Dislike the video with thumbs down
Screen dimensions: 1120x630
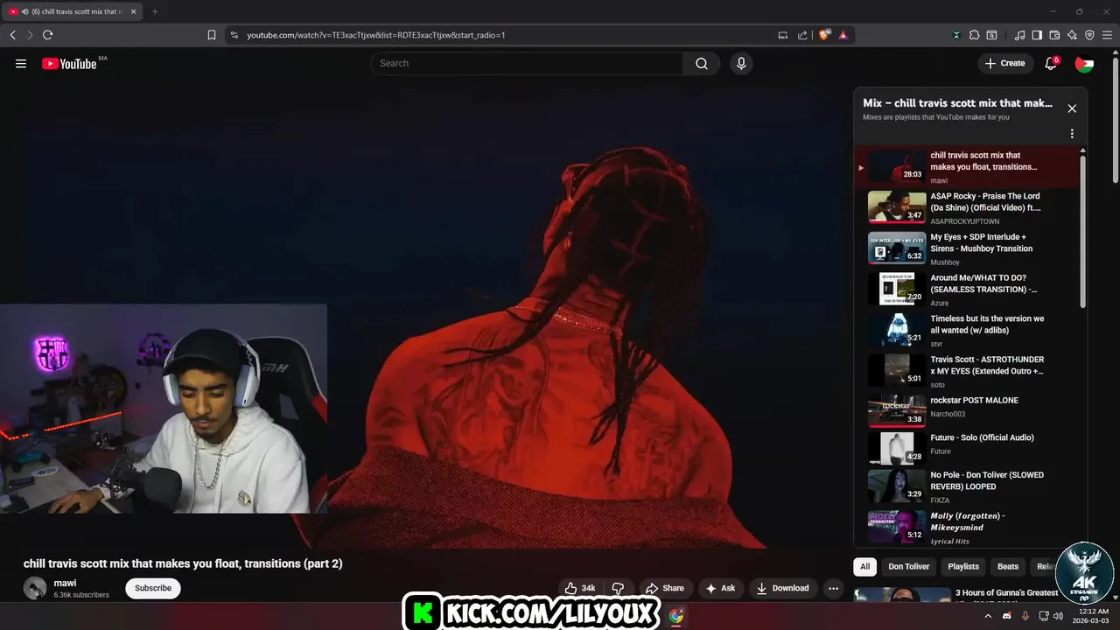(618, 588)
